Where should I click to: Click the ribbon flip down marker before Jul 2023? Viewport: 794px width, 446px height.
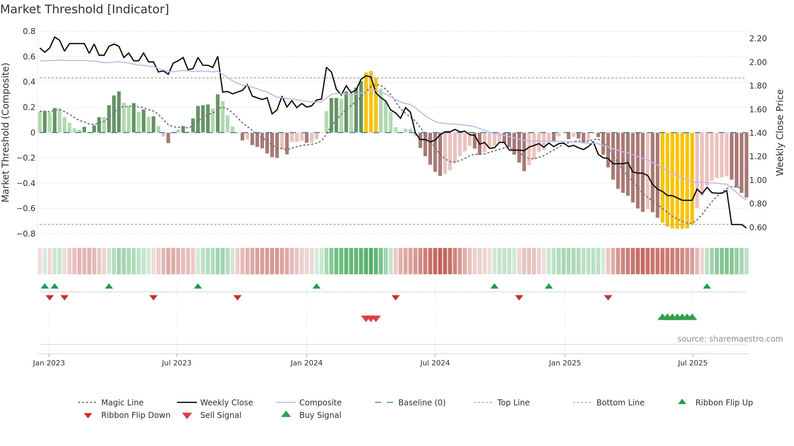(x=154, y=298)
